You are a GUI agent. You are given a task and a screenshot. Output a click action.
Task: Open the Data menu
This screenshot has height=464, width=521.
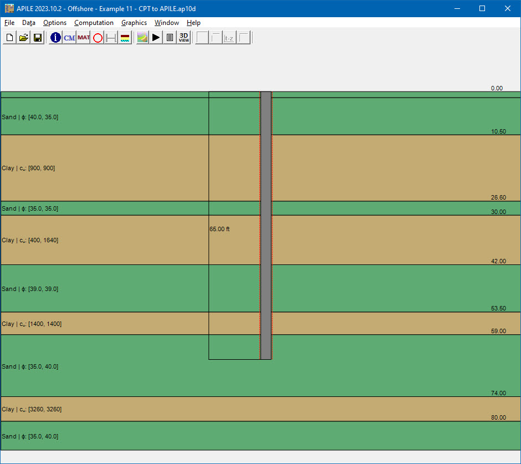click(x=28, y=23)
